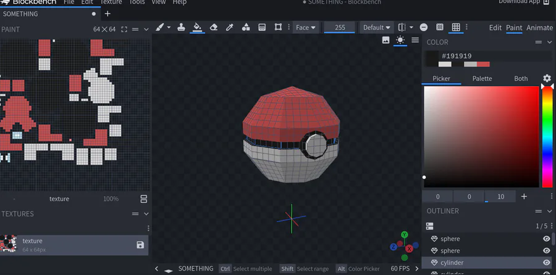The height and width of the screenshot is (275, 556).
Task: Open the Tools menu
Action: (x=137, y=2)
